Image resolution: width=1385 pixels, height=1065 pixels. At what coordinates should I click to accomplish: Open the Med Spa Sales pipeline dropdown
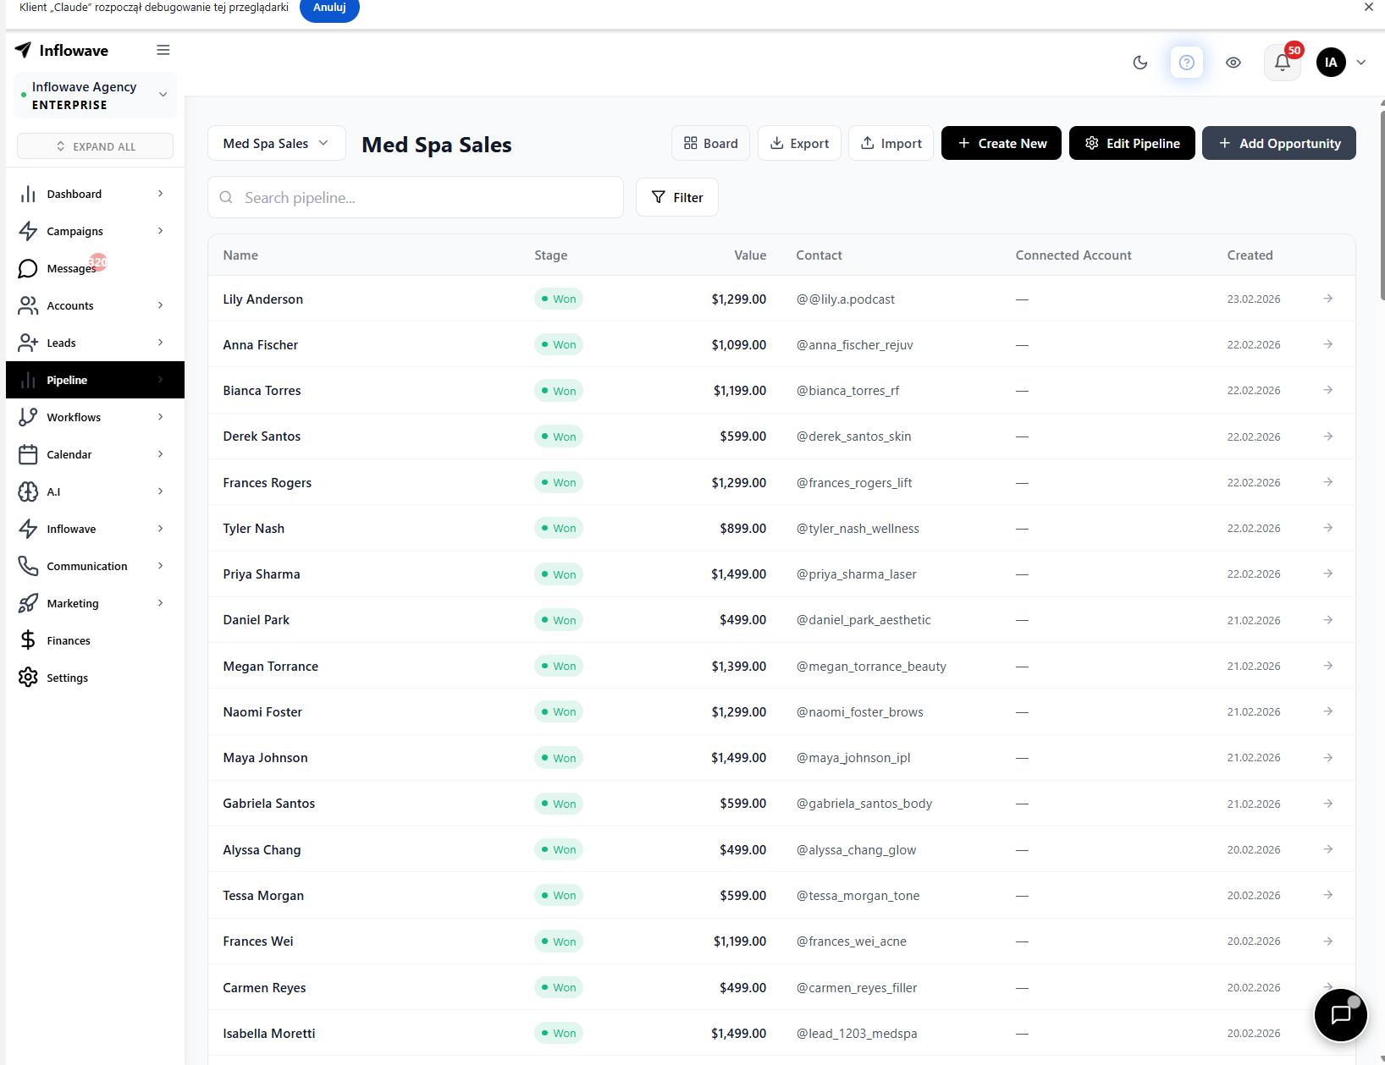[276, 143]
